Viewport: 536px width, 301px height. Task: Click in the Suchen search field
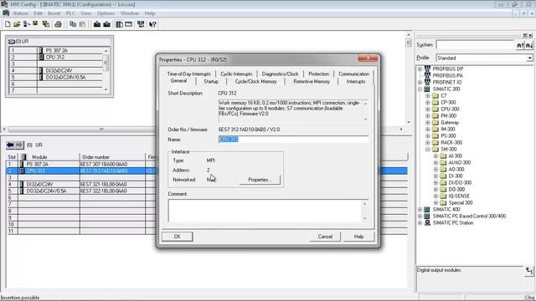pyautogui.click(x=475, y=45)
